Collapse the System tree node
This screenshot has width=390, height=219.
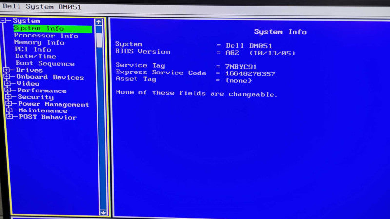(3, 20)
